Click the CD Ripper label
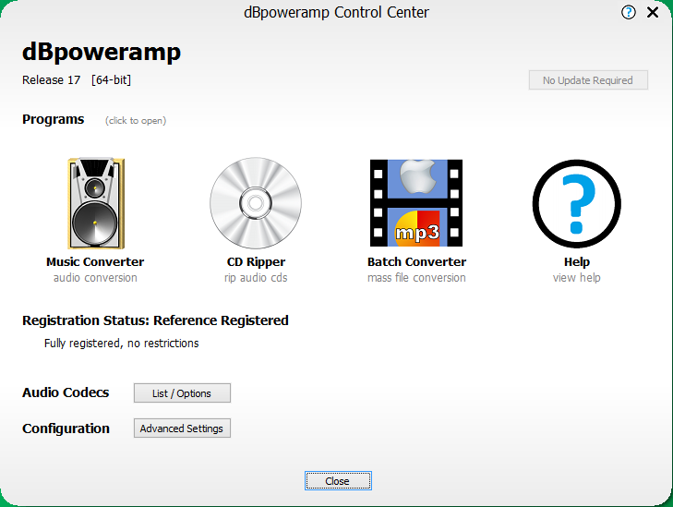Image resolution: width=673 pixels, height=507 pixels. [x=256, y=262]
